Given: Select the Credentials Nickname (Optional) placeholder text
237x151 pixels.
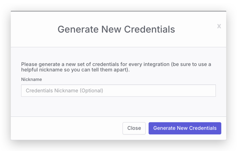Looking at the screenshot, I should pos(64,91).
